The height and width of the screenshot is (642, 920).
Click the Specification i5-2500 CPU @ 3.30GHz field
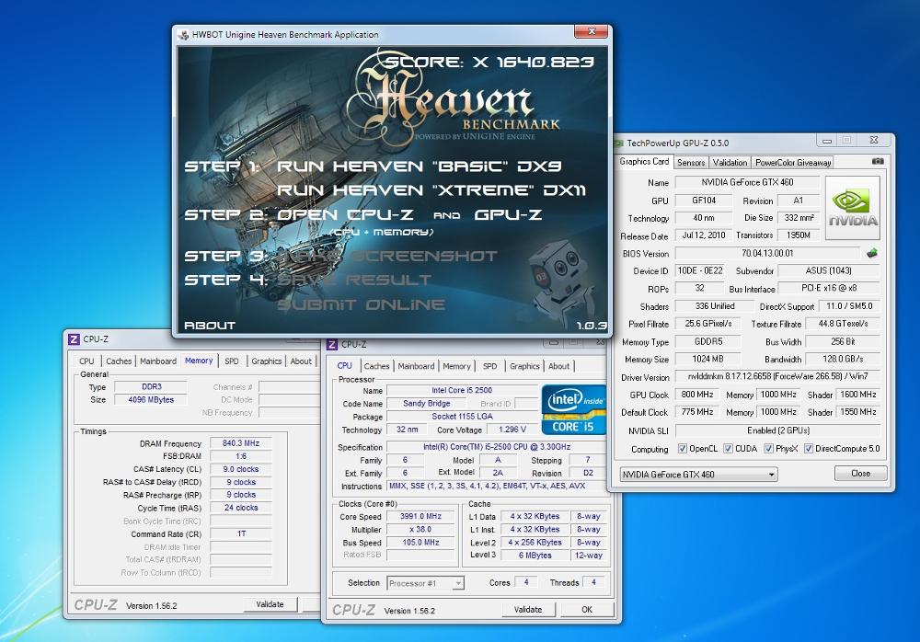coord(497,447)
